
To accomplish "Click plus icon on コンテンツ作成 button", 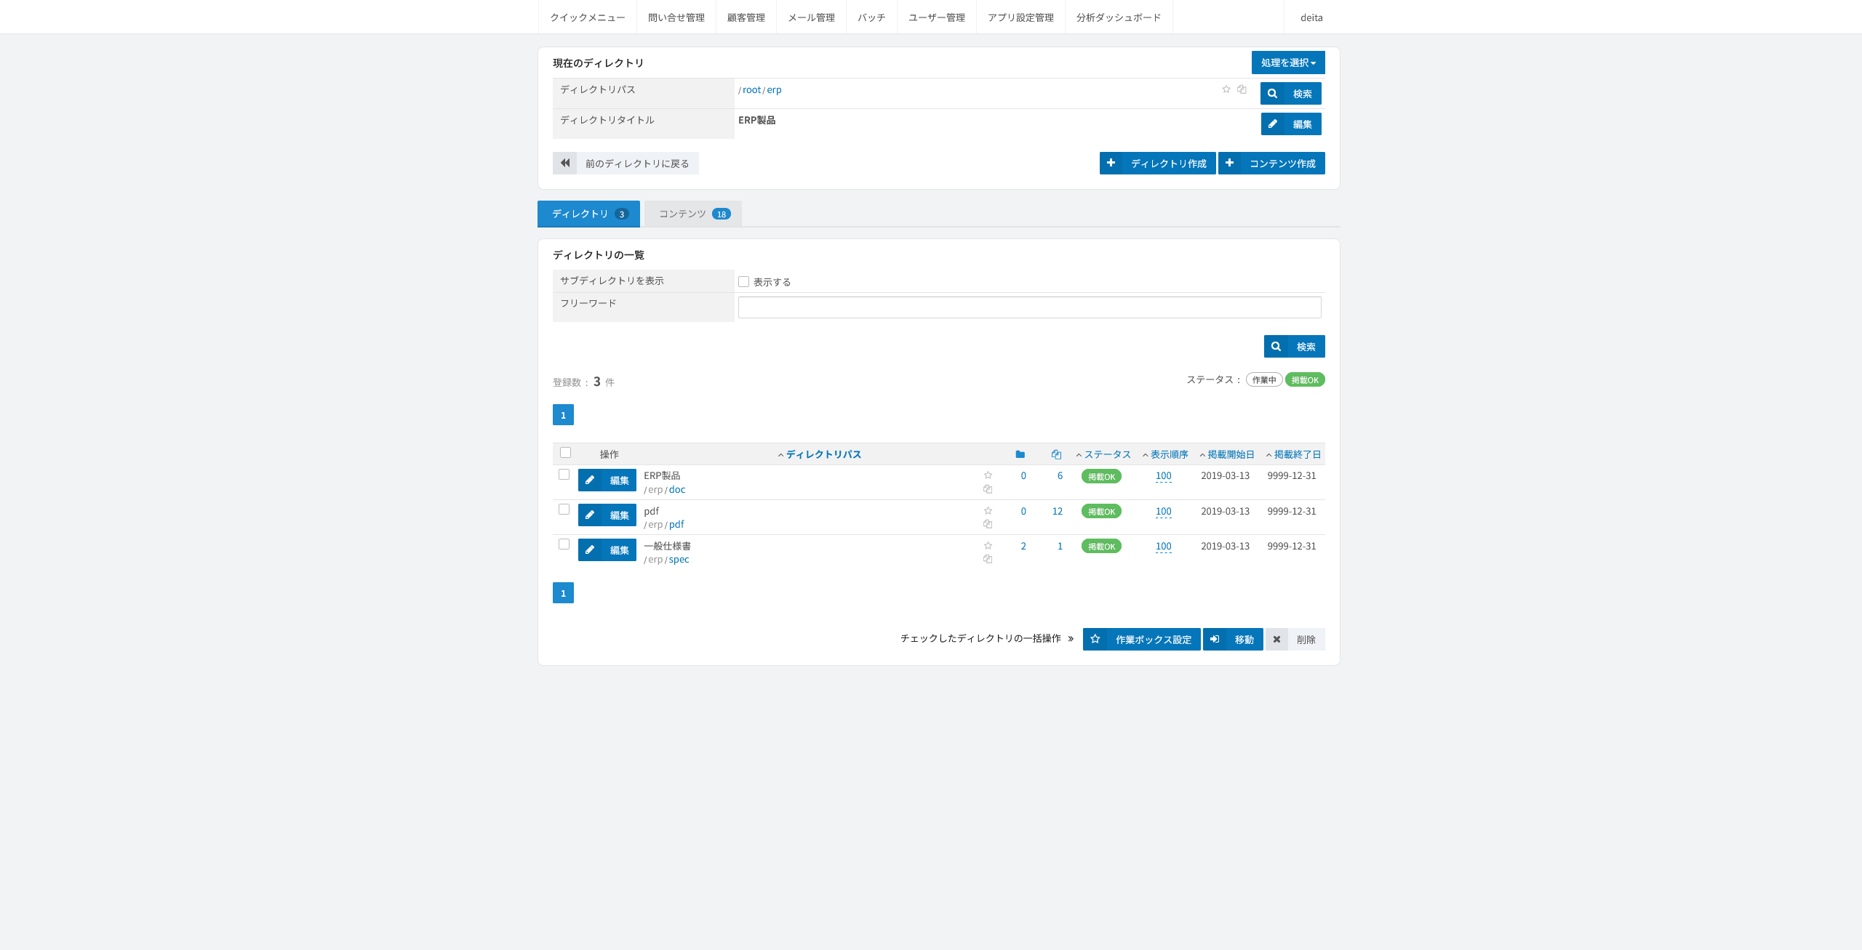I will pos(1229,163).
